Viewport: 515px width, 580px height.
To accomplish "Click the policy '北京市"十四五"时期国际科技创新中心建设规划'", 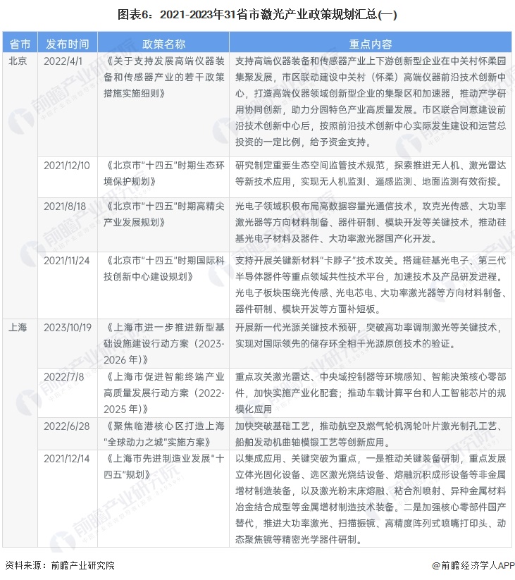I will [163, 269].
